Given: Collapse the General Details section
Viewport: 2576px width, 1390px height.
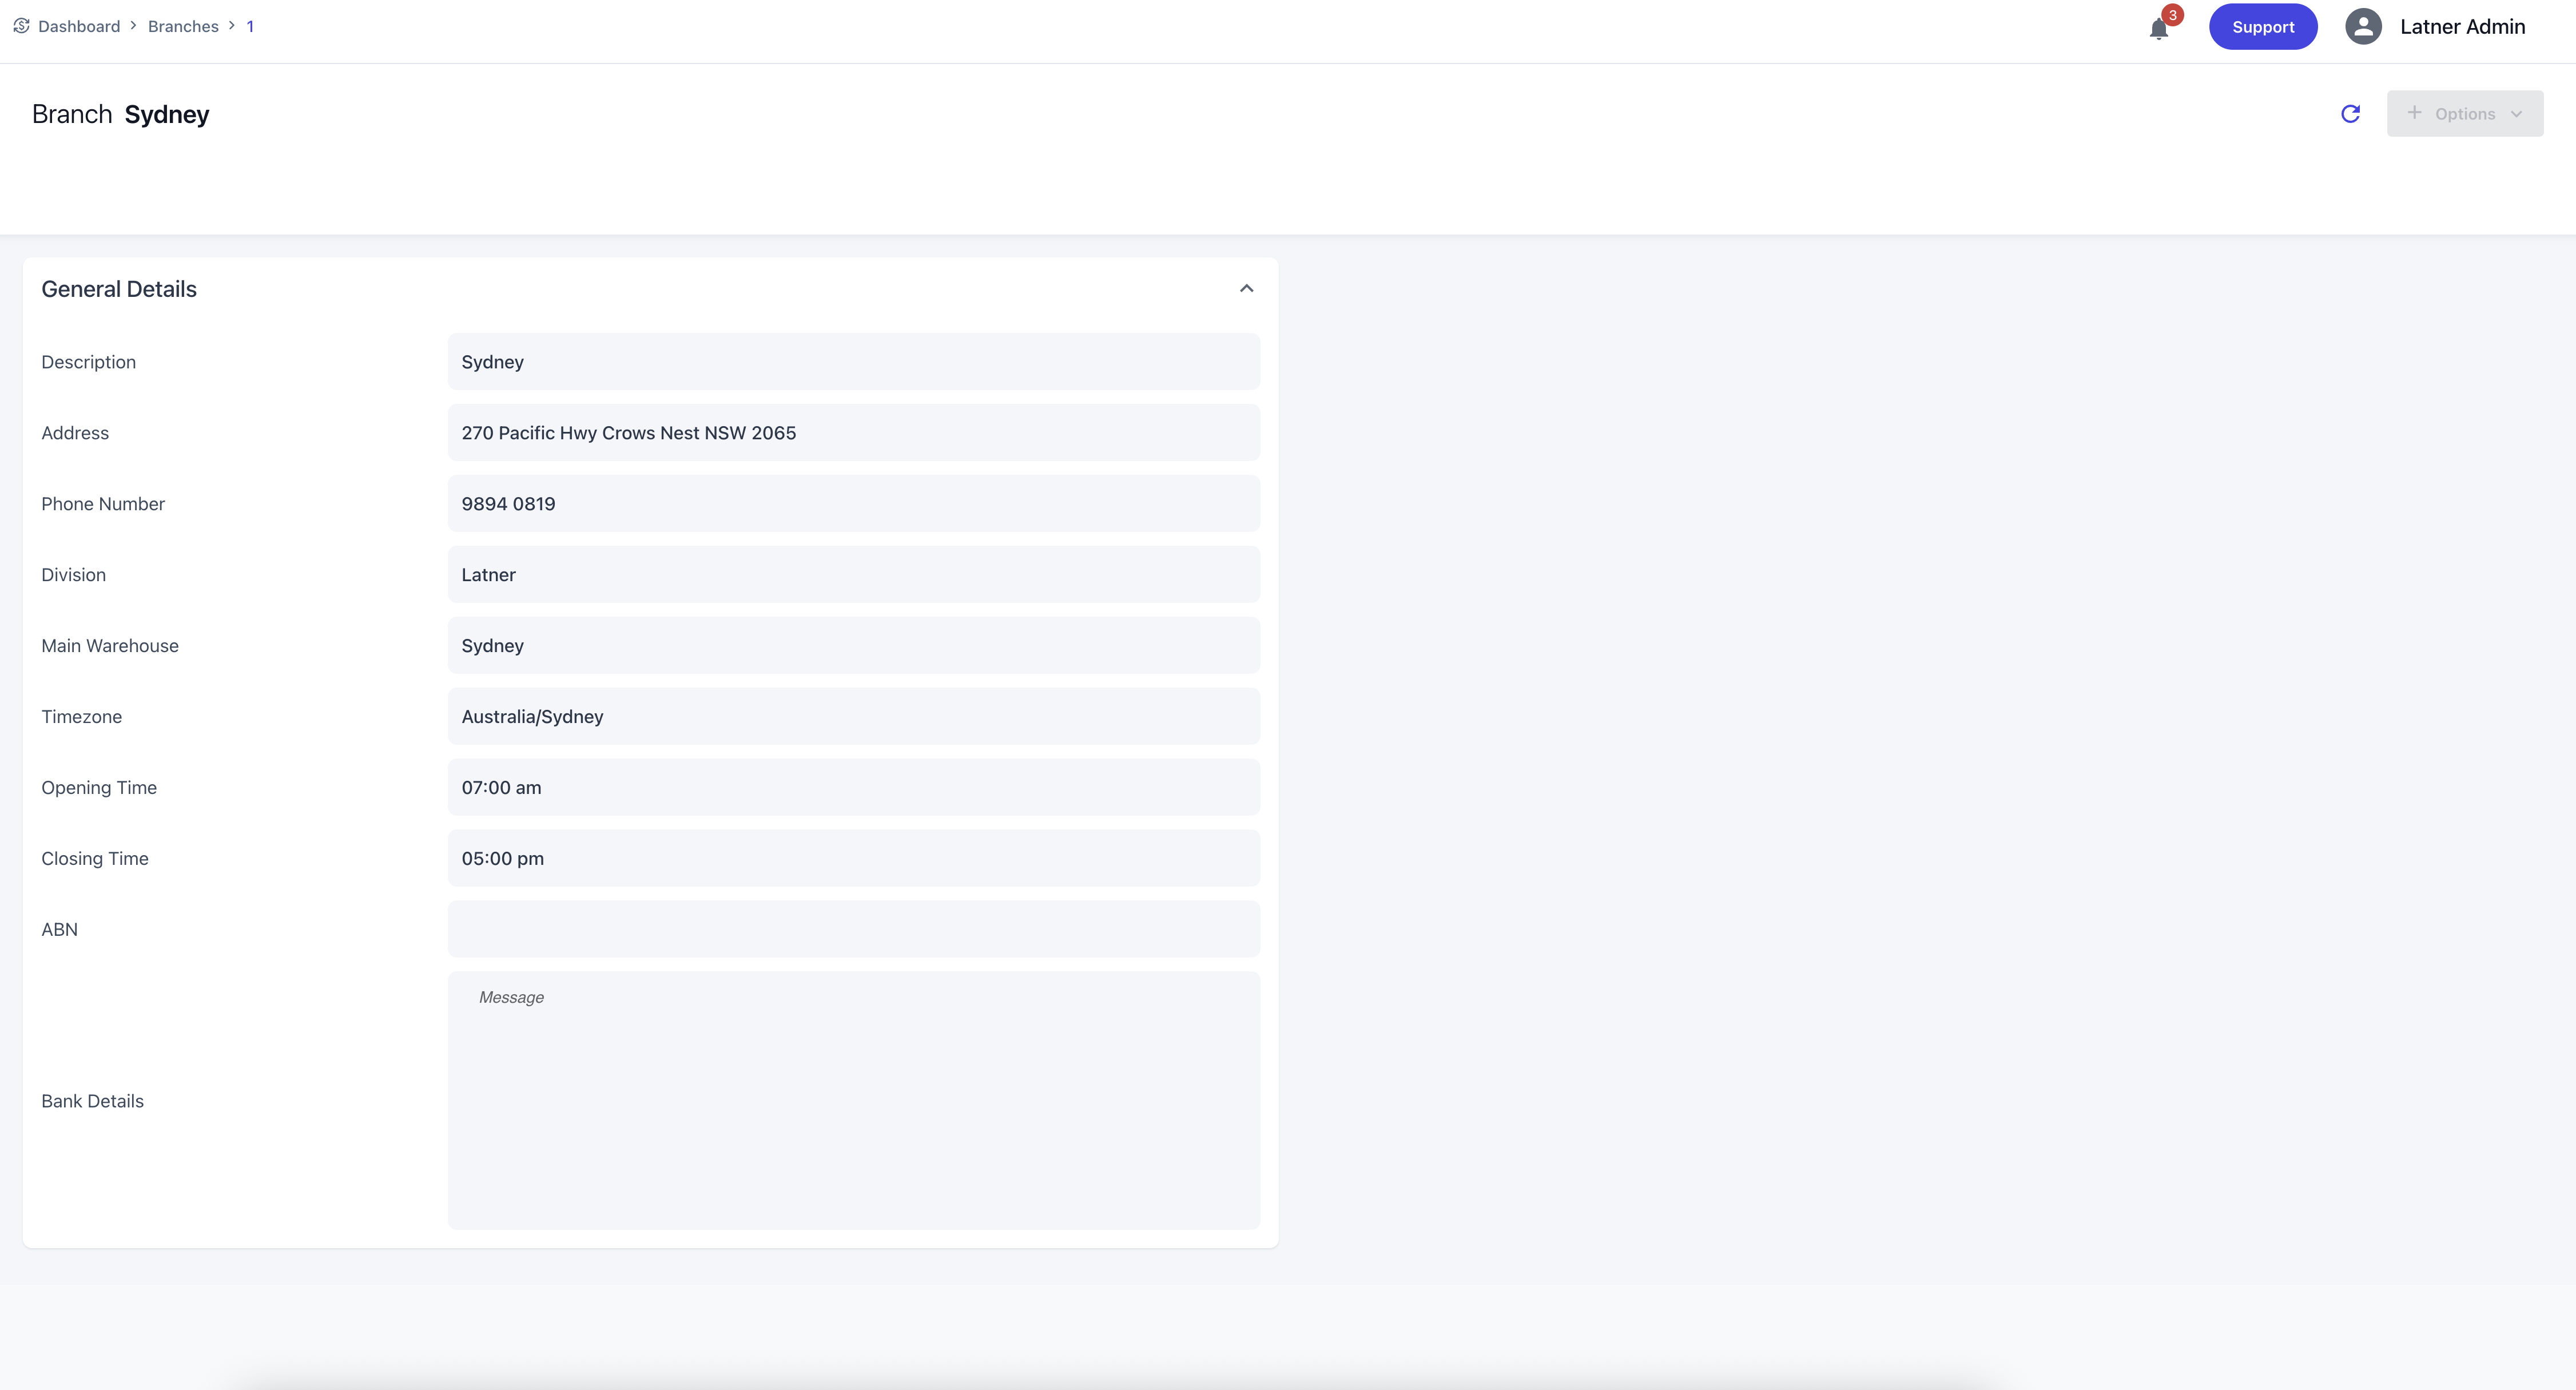Looking at the screenshot, I should tap(1246, 289).
